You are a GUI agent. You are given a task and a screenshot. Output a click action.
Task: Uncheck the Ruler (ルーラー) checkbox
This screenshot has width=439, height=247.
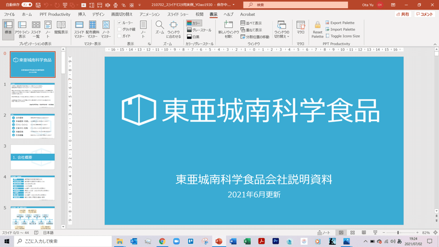(x=120, y=23)
